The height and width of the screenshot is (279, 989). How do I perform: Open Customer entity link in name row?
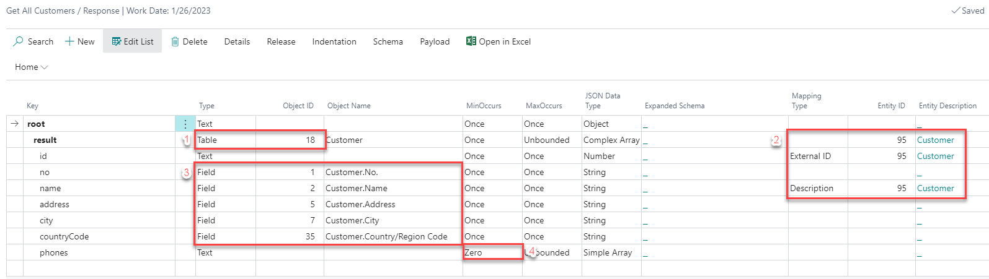[935, 188]
